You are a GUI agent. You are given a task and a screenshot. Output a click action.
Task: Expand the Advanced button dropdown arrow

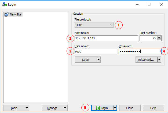pyautogui.click(x=159, y=60)
